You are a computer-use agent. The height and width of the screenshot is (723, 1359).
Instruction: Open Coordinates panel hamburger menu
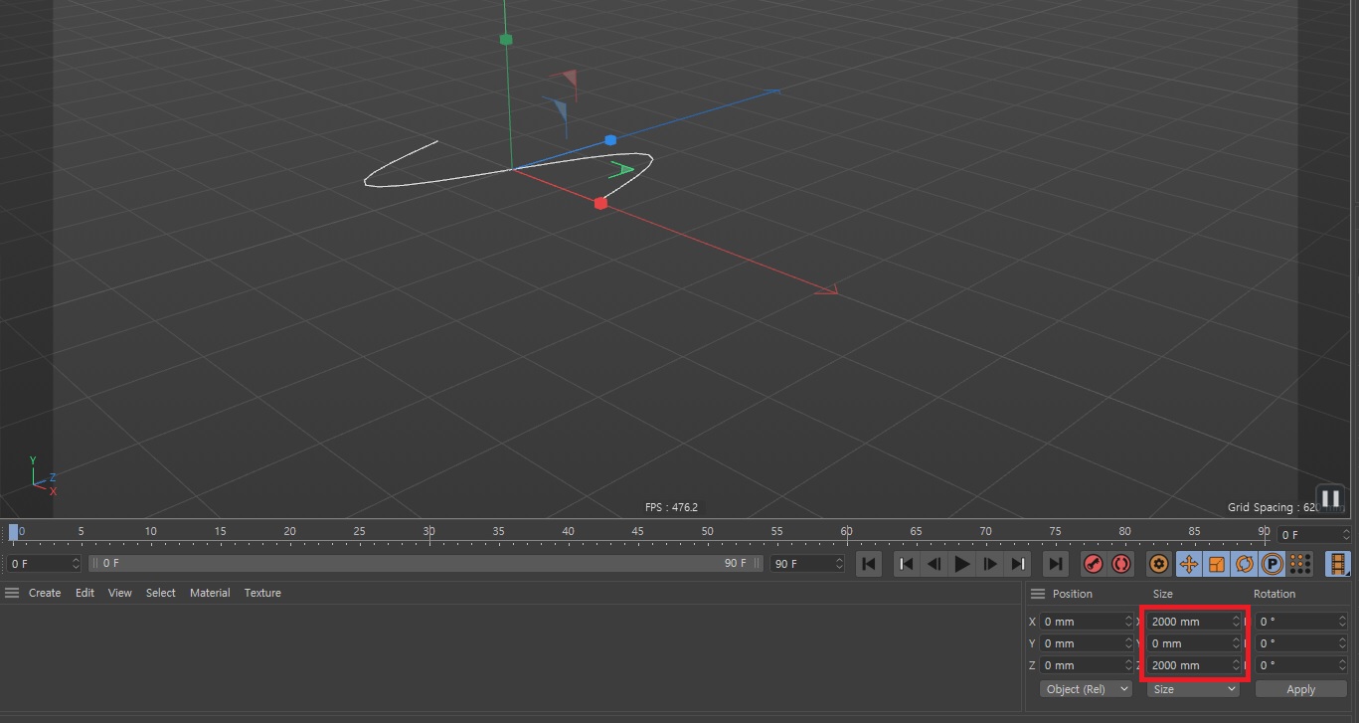[x=1037, y=594]
